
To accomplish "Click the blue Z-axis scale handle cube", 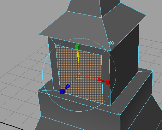I will 62,91.
